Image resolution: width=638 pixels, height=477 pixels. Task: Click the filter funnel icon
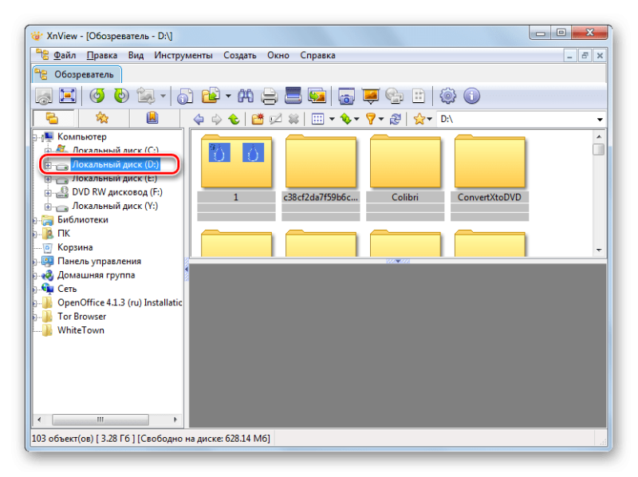click(x=370, y=120)
